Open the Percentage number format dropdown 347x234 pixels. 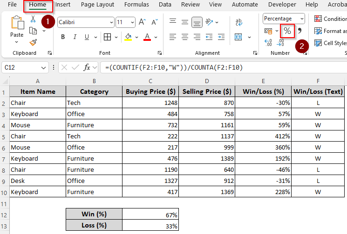coord(302,19)
